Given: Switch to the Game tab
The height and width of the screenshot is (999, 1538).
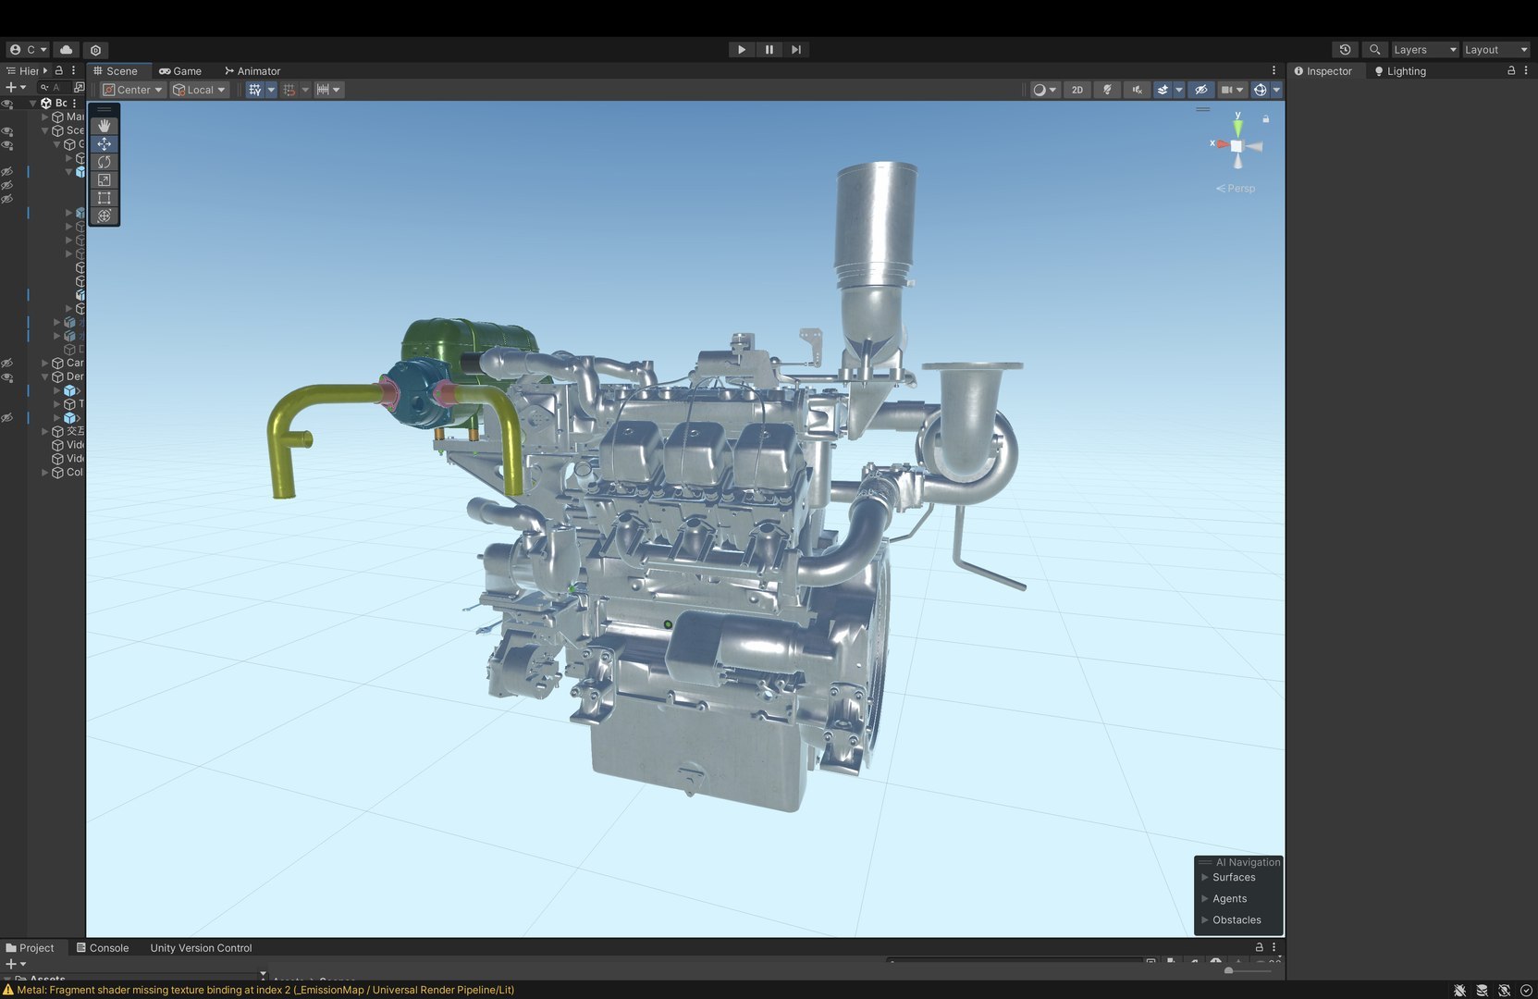Looking at the screenshot, I should click(180, 71).
